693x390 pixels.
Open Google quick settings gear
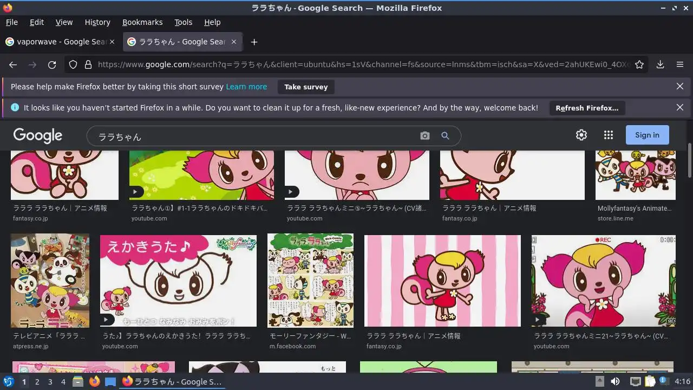point(581,135)
